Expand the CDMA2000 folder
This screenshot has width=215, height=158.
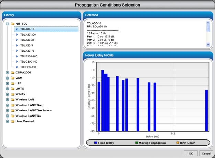(7, 73)
